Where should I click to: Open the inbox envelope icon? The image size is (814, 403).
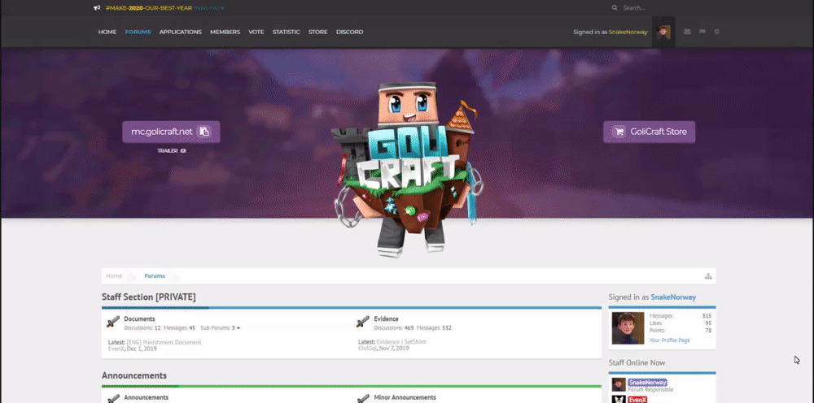pos(687,32)
